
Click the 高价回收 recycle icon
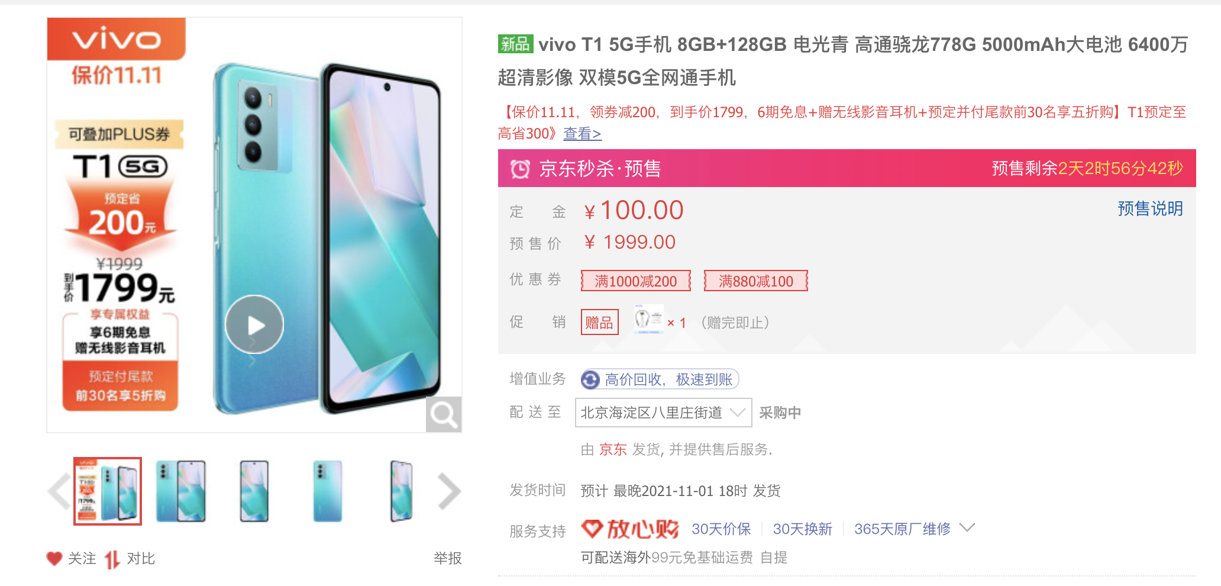point(590,379)
